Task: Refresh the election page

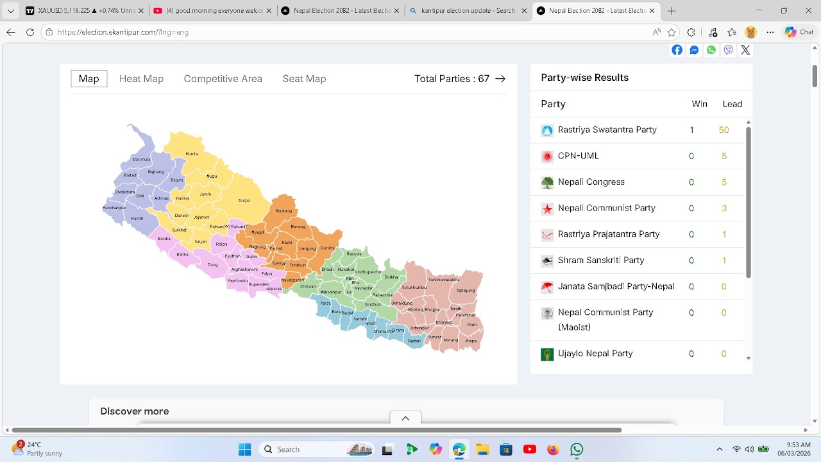Action: tap(30, 32)
